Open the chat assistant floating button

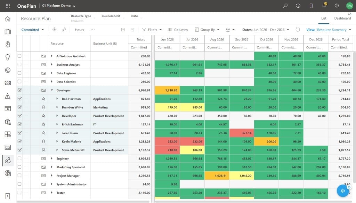point(343,191)
